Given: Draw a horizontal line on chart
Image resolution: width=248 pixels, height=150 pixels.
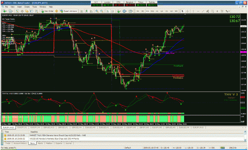Looking at the screenshot, I should 198,11.
